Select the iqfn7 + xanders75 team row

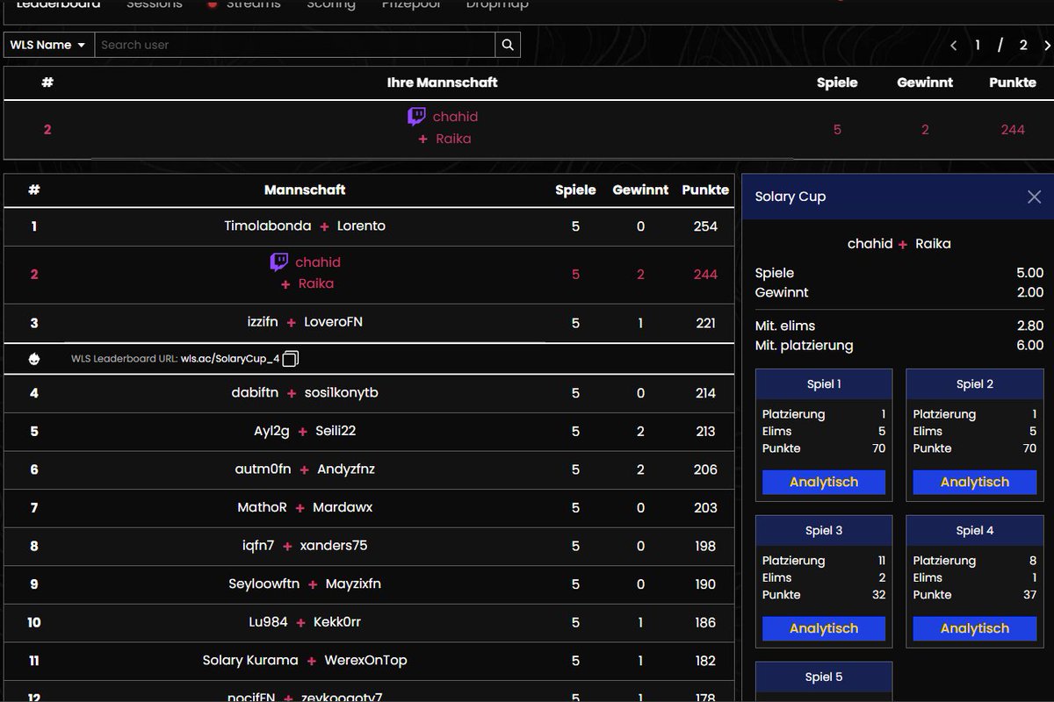[369, 546]
